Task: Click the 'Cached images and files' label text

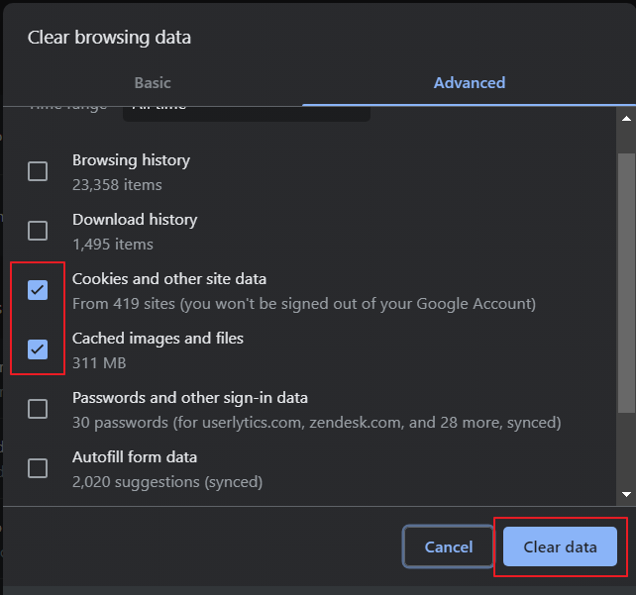Action: [x=158, y=339]
